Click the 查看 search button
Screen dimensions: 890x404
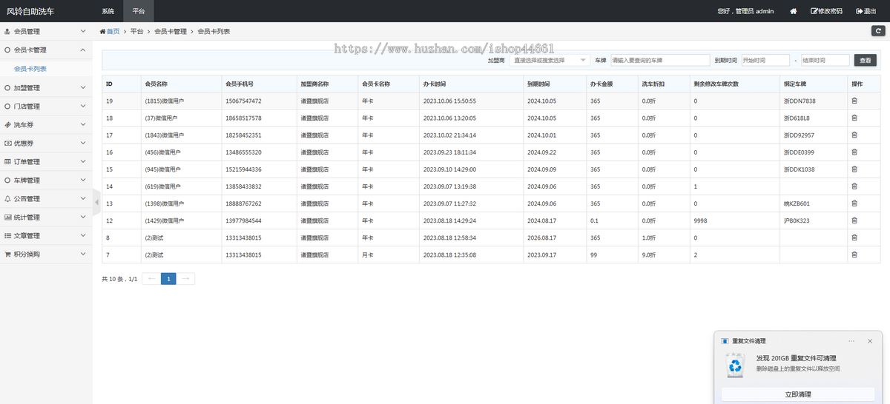click(864, 60)
